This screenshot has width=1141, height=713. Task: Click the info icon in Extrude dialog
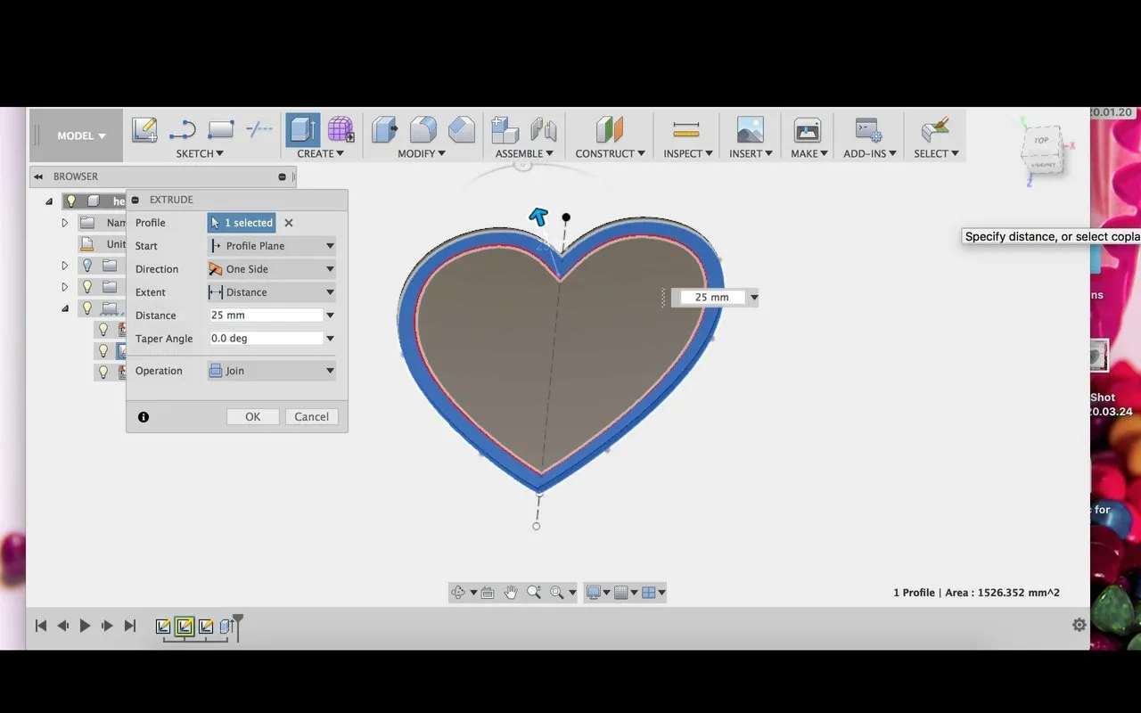(144, 416)
